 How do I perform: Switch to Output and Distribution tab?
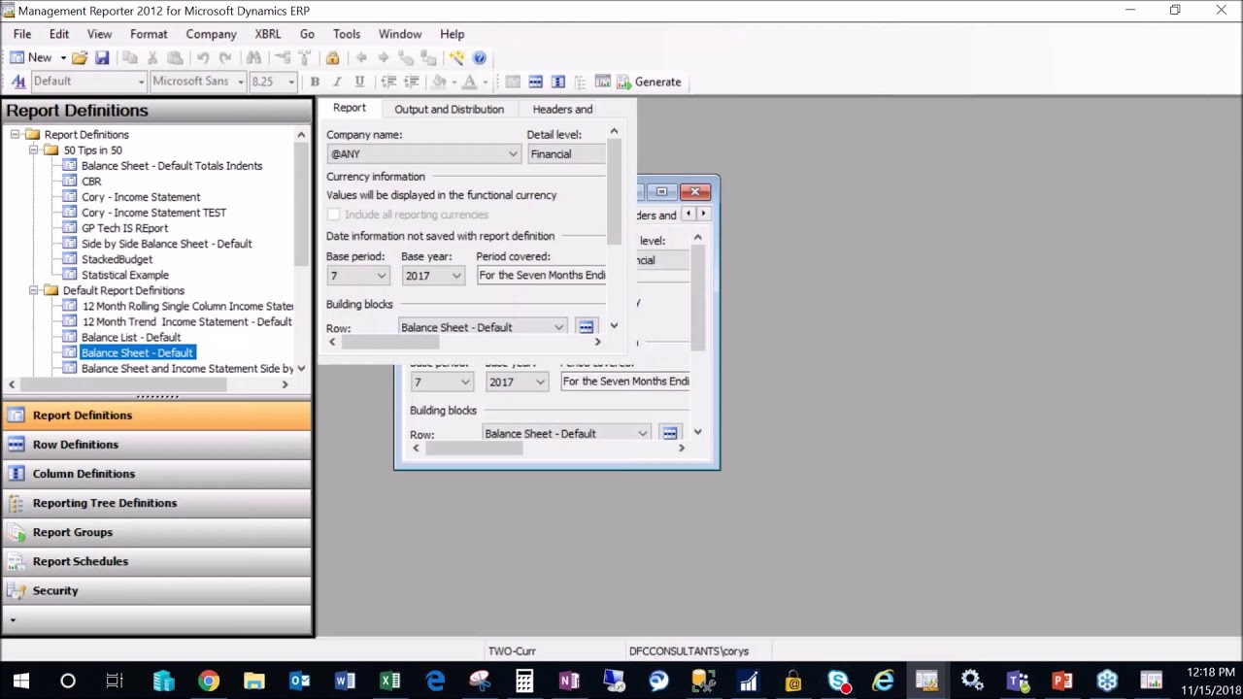(x=449, y=110)
